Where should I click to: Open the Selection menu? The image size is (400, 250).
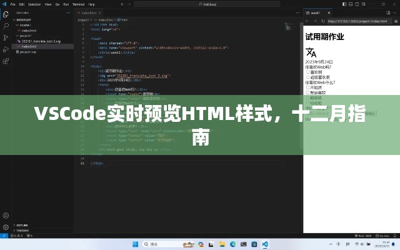(x=34, y=4)
